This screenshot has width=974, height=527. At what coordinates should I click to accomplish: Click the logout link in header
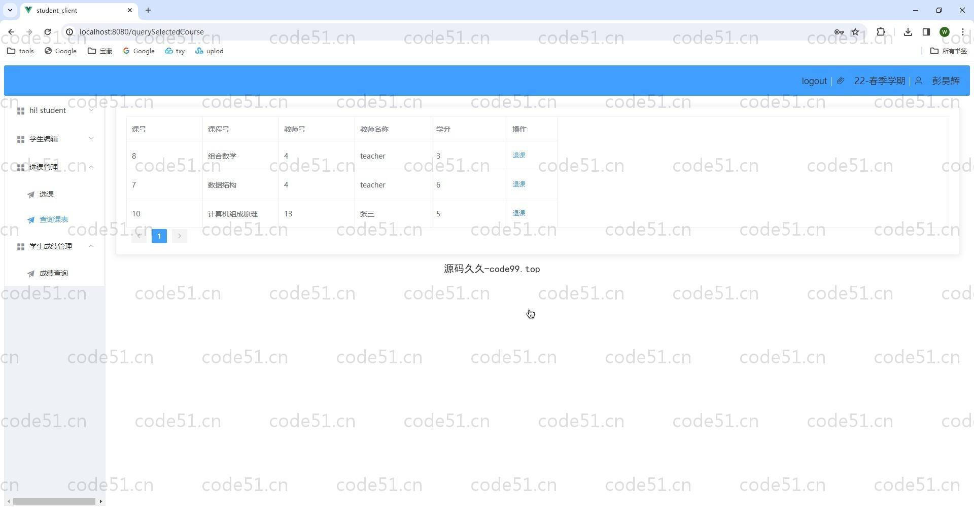[x=814, y=81]
